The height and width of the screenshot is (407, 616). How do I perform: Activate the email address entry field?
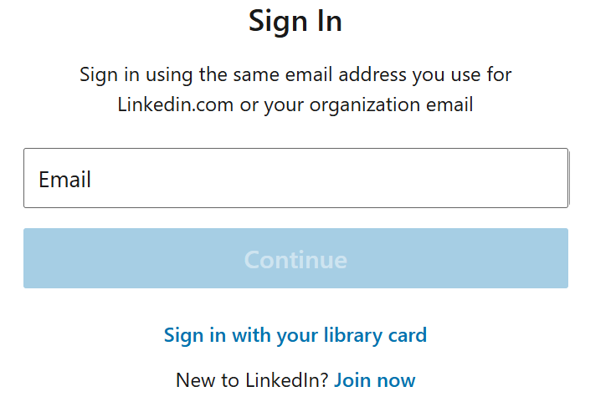click(295, 178)
